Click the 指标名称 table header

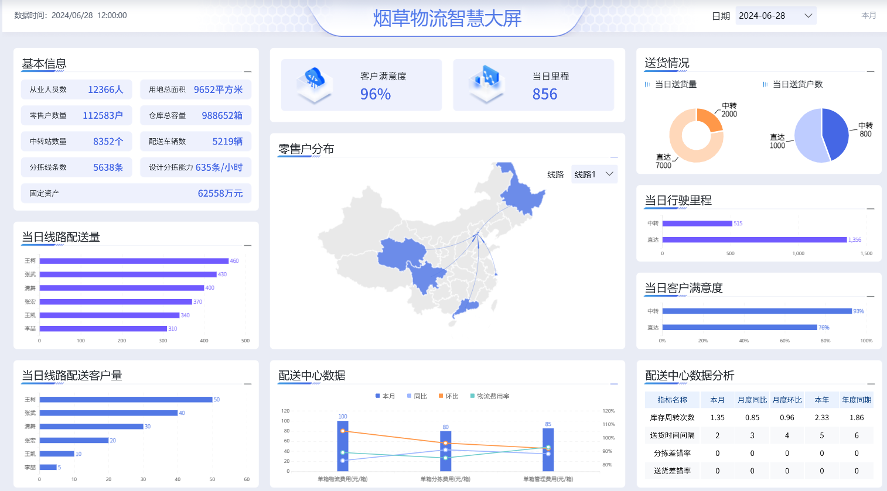(672, 400)
